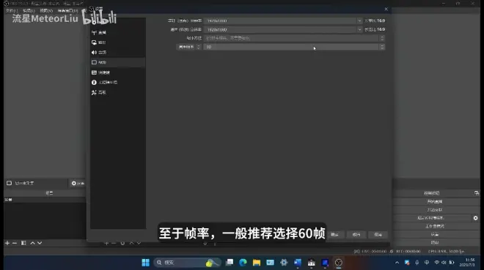Open scene filters icon in Scenes toolbar
This screenshot has height=270, width=484.
pyautogui.click(x=23, y=243)
